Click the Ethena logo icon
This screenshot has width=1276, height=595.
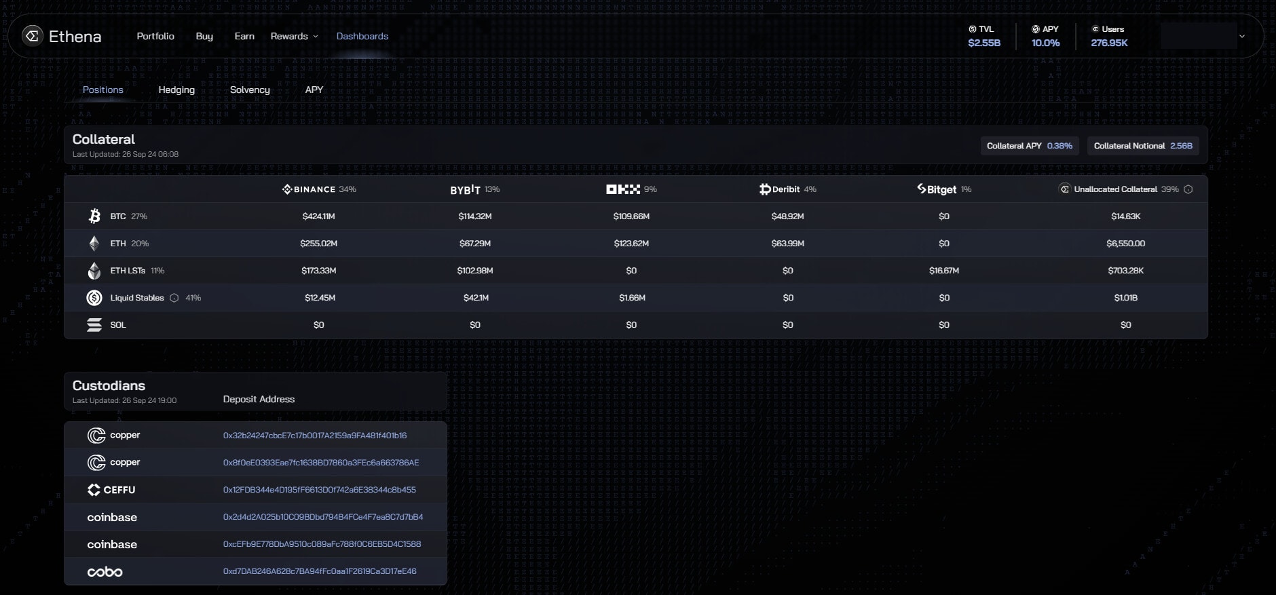tap(32, 36)
